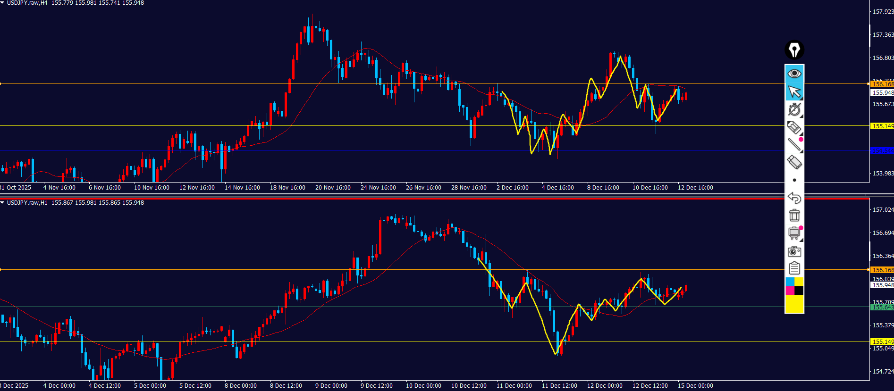
Task: Toggle ink visibility with the eye icon
Action: coord(794,73)
